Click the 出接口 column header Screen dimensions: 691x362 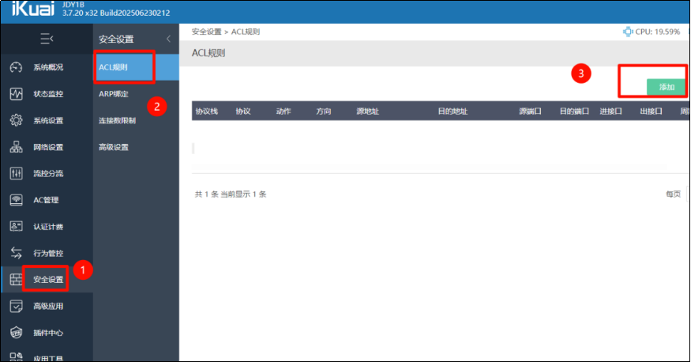tap(651, 111)
